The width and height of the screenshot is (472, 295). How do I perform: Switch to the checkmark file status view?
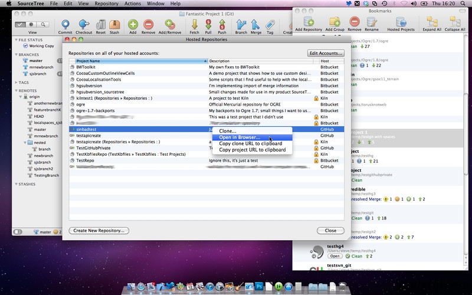tap(20, 25)
